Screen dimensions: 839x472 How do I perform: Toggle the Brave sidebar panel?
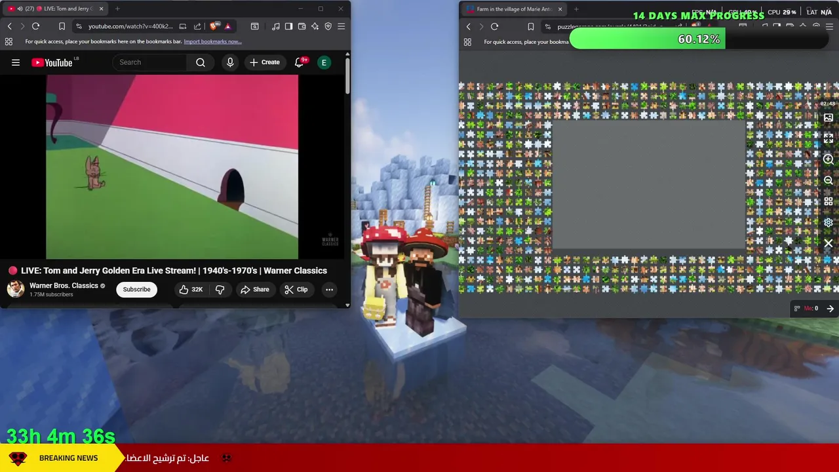[288, 26]
